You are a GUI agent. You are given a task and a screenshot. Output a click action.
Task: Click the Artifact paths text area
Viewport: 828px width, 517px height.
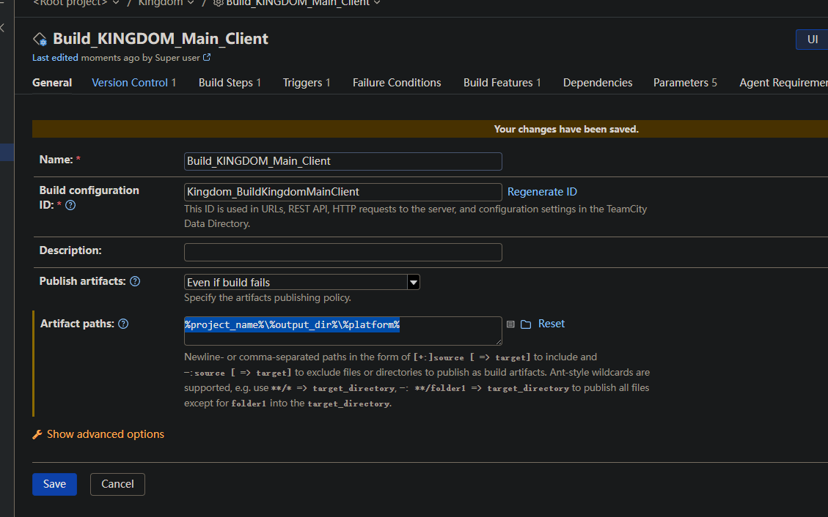[x=342, y=331]
